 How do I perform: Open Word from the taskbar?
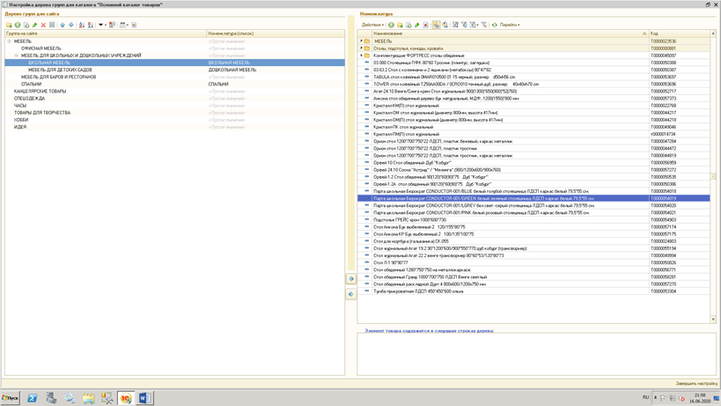click(144, 398)
